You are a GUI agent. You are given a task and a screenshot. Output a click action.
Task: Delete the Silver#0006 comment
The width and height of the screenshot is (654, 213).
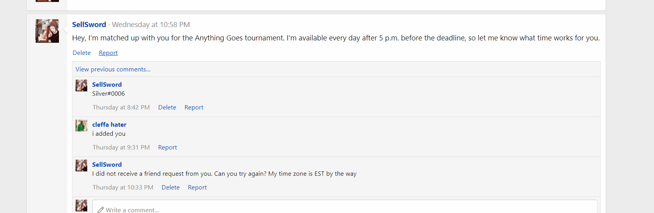167,107
